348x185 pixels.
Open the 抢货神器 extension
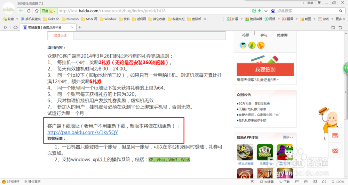pos(254,19)
